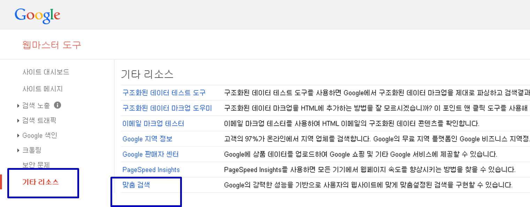Expand the Google 색인 disclosure arrow
530x207 pixels.
coord(18,136)
